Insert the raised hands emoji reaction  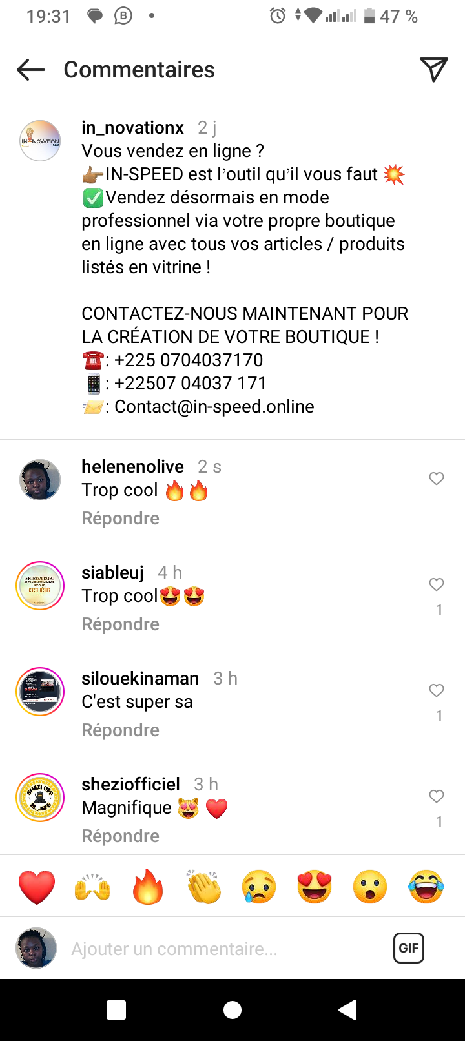point(92,887)
